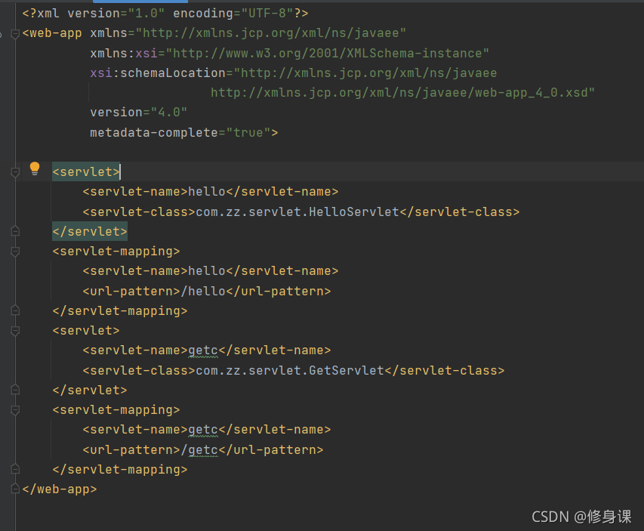The width and height of the screenshot is (644, 531).
Task: Place cursor on the hello servlet-name value
Action: (208, 191)
